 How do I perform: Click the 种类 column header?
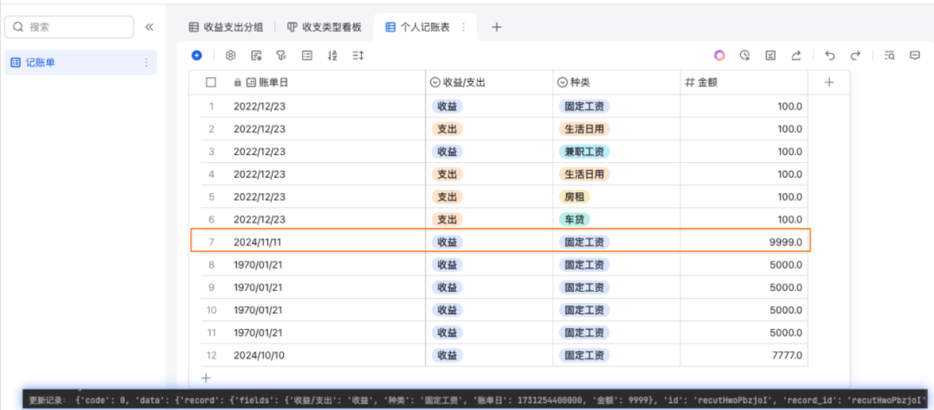(617, 82)
